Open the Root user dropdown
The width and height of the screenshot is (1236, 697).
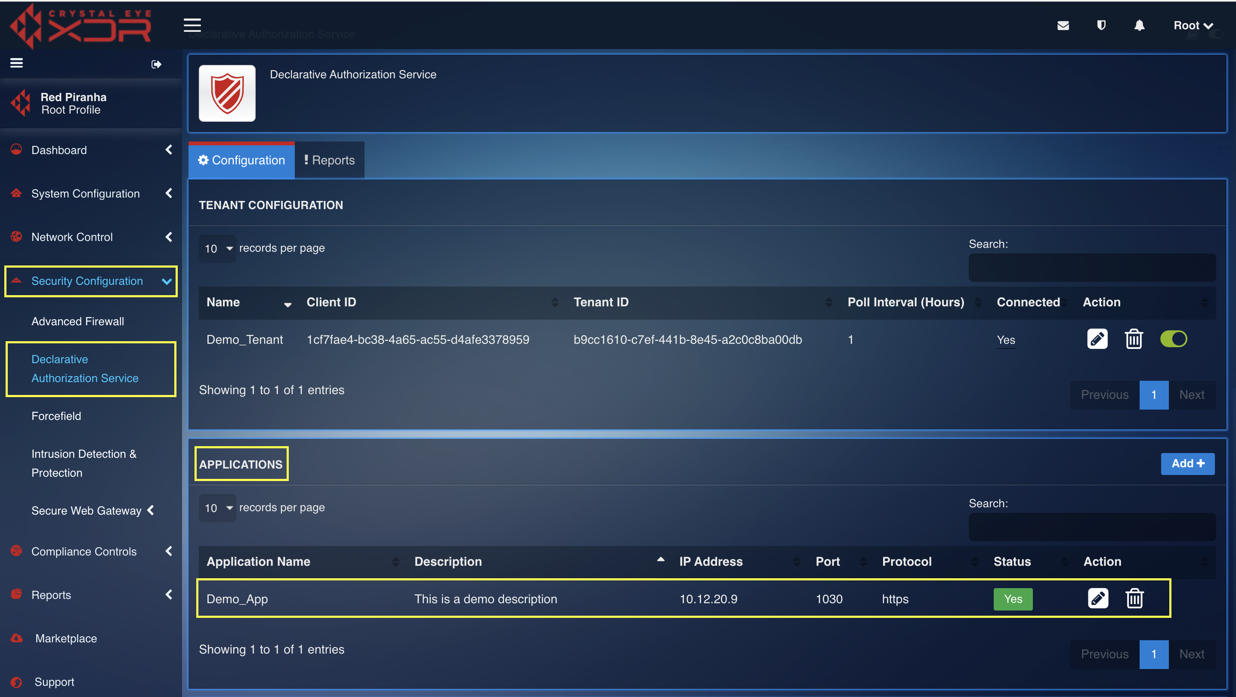(x=1193, y=25)
